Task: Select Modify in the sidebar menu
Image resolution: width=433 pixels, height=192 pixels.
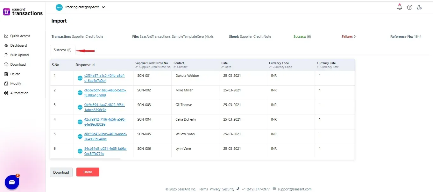Action: [x=16, y=83]
